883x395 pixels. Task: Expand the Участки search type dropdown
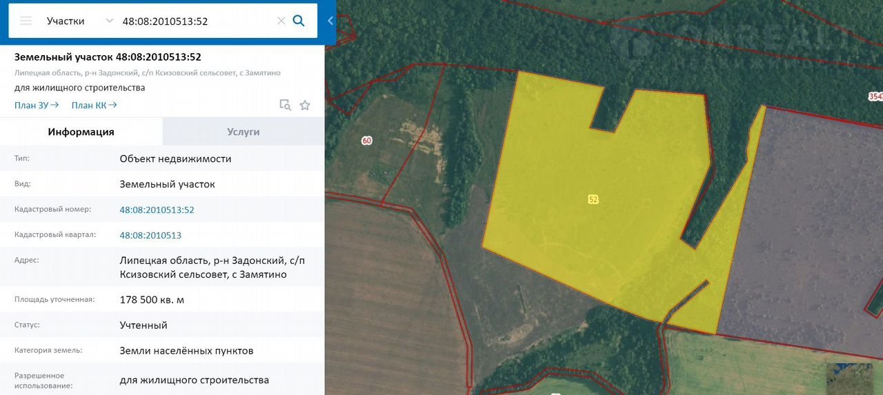tap(66, 21)
